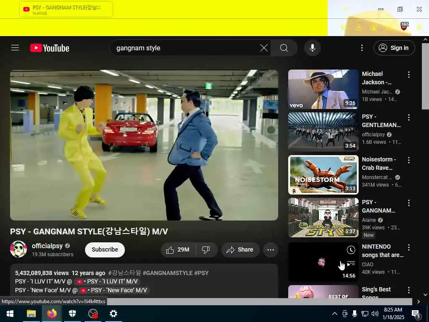Viewport: 429px width, 322px height.
Task: Open the Windows Start menu
Action: [10, 314]
